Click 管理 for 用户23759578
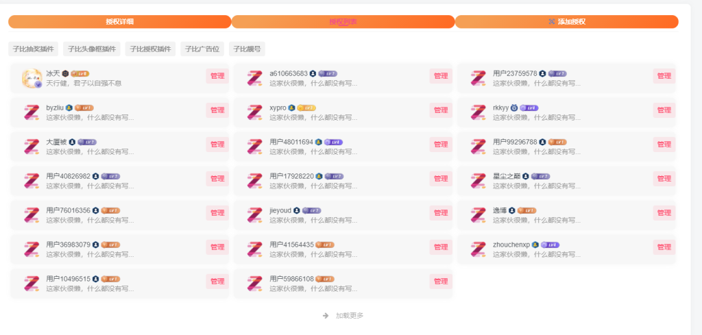This screenshot has height=335, width=702. pos(664,76)
